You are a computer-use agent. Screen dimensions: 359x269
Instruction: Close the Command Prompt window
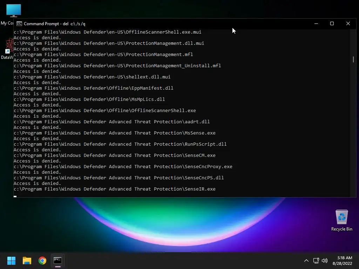[x=348, y=23]
